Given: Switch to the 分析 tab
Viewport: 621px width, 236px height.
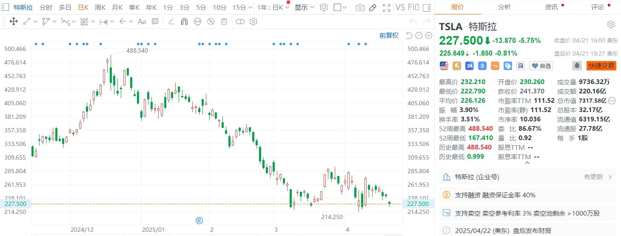Looking at the screenshot, I should coord(504,7).
